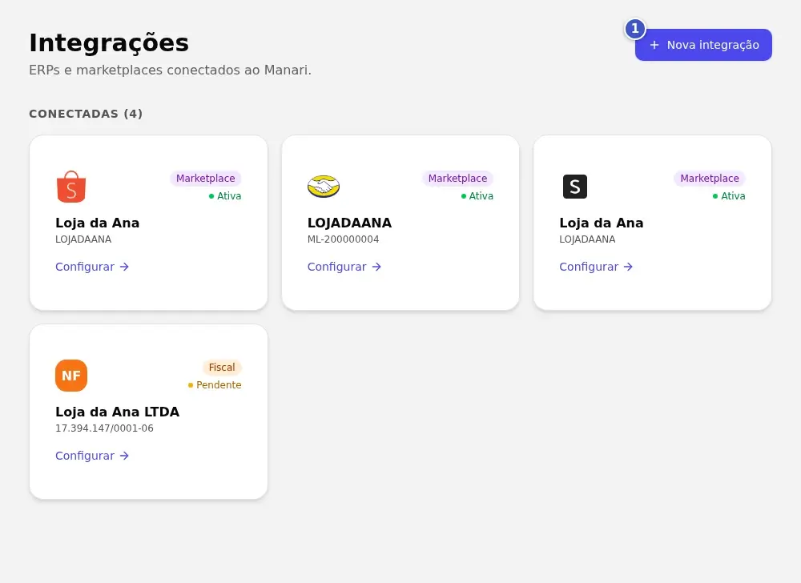Click the ERPs e marketplaces subtitle
The height and width of the screenshot is (583, 801).
coord(170,70)
